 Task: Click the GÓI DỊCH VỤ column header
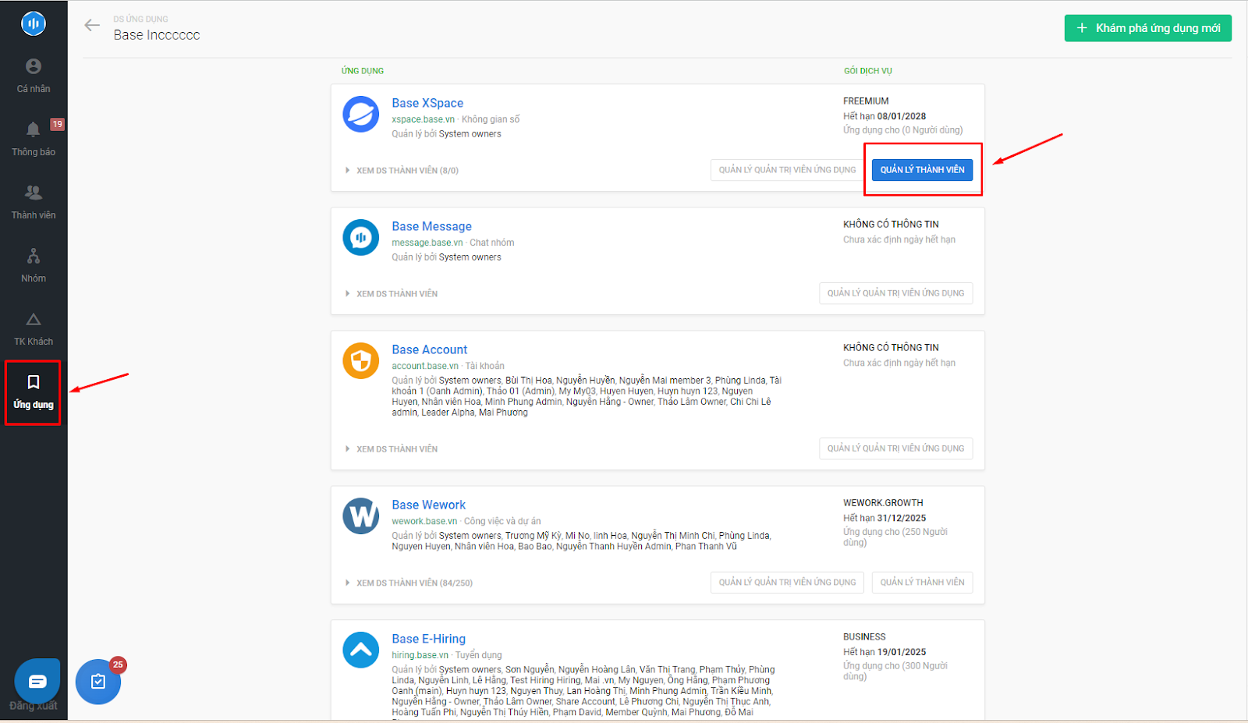tap(867, 71)
